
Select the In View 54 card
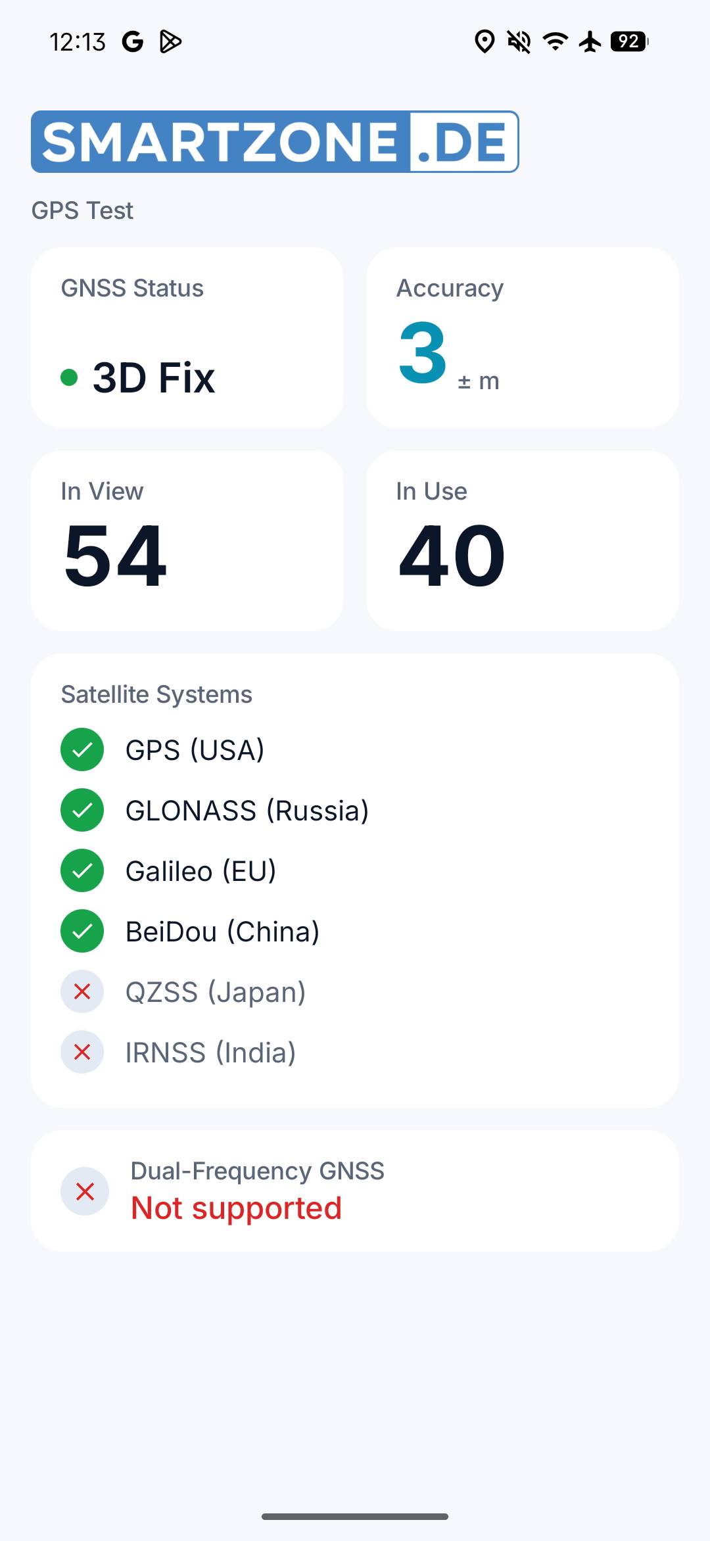click(187, 540)
